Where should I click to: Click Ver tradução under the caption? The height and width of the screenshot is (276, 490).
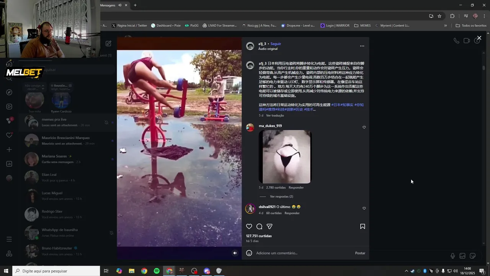(x=275, y=115)
